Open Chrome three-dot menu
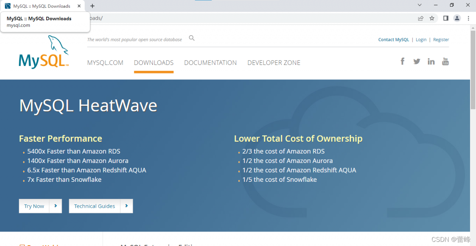 pos(468,18)
